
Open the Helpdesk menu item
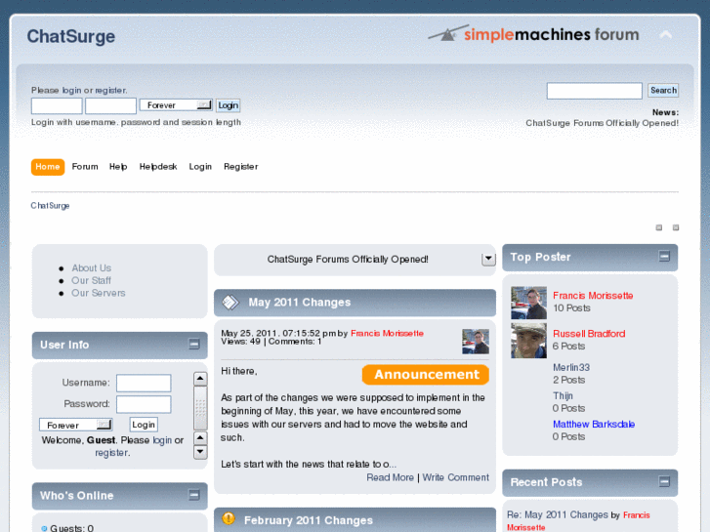point(158,167)
